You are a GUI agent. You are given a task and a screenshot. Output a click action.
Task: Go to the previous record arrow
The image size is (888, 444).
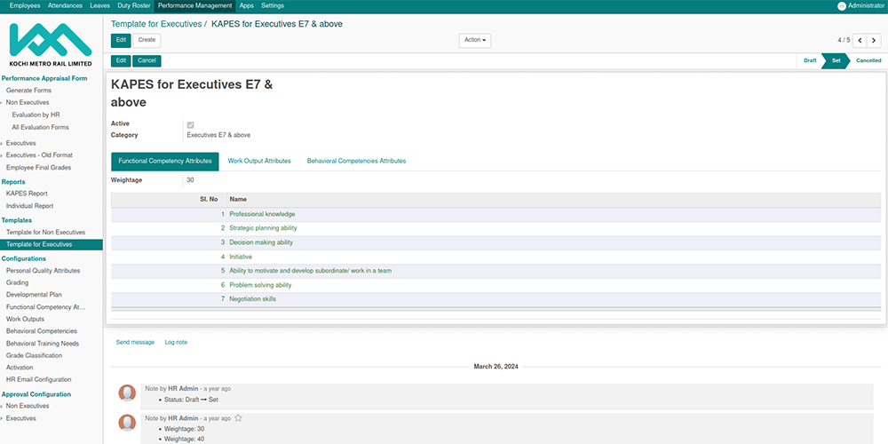pyautogui.click(x=859, y=40)
